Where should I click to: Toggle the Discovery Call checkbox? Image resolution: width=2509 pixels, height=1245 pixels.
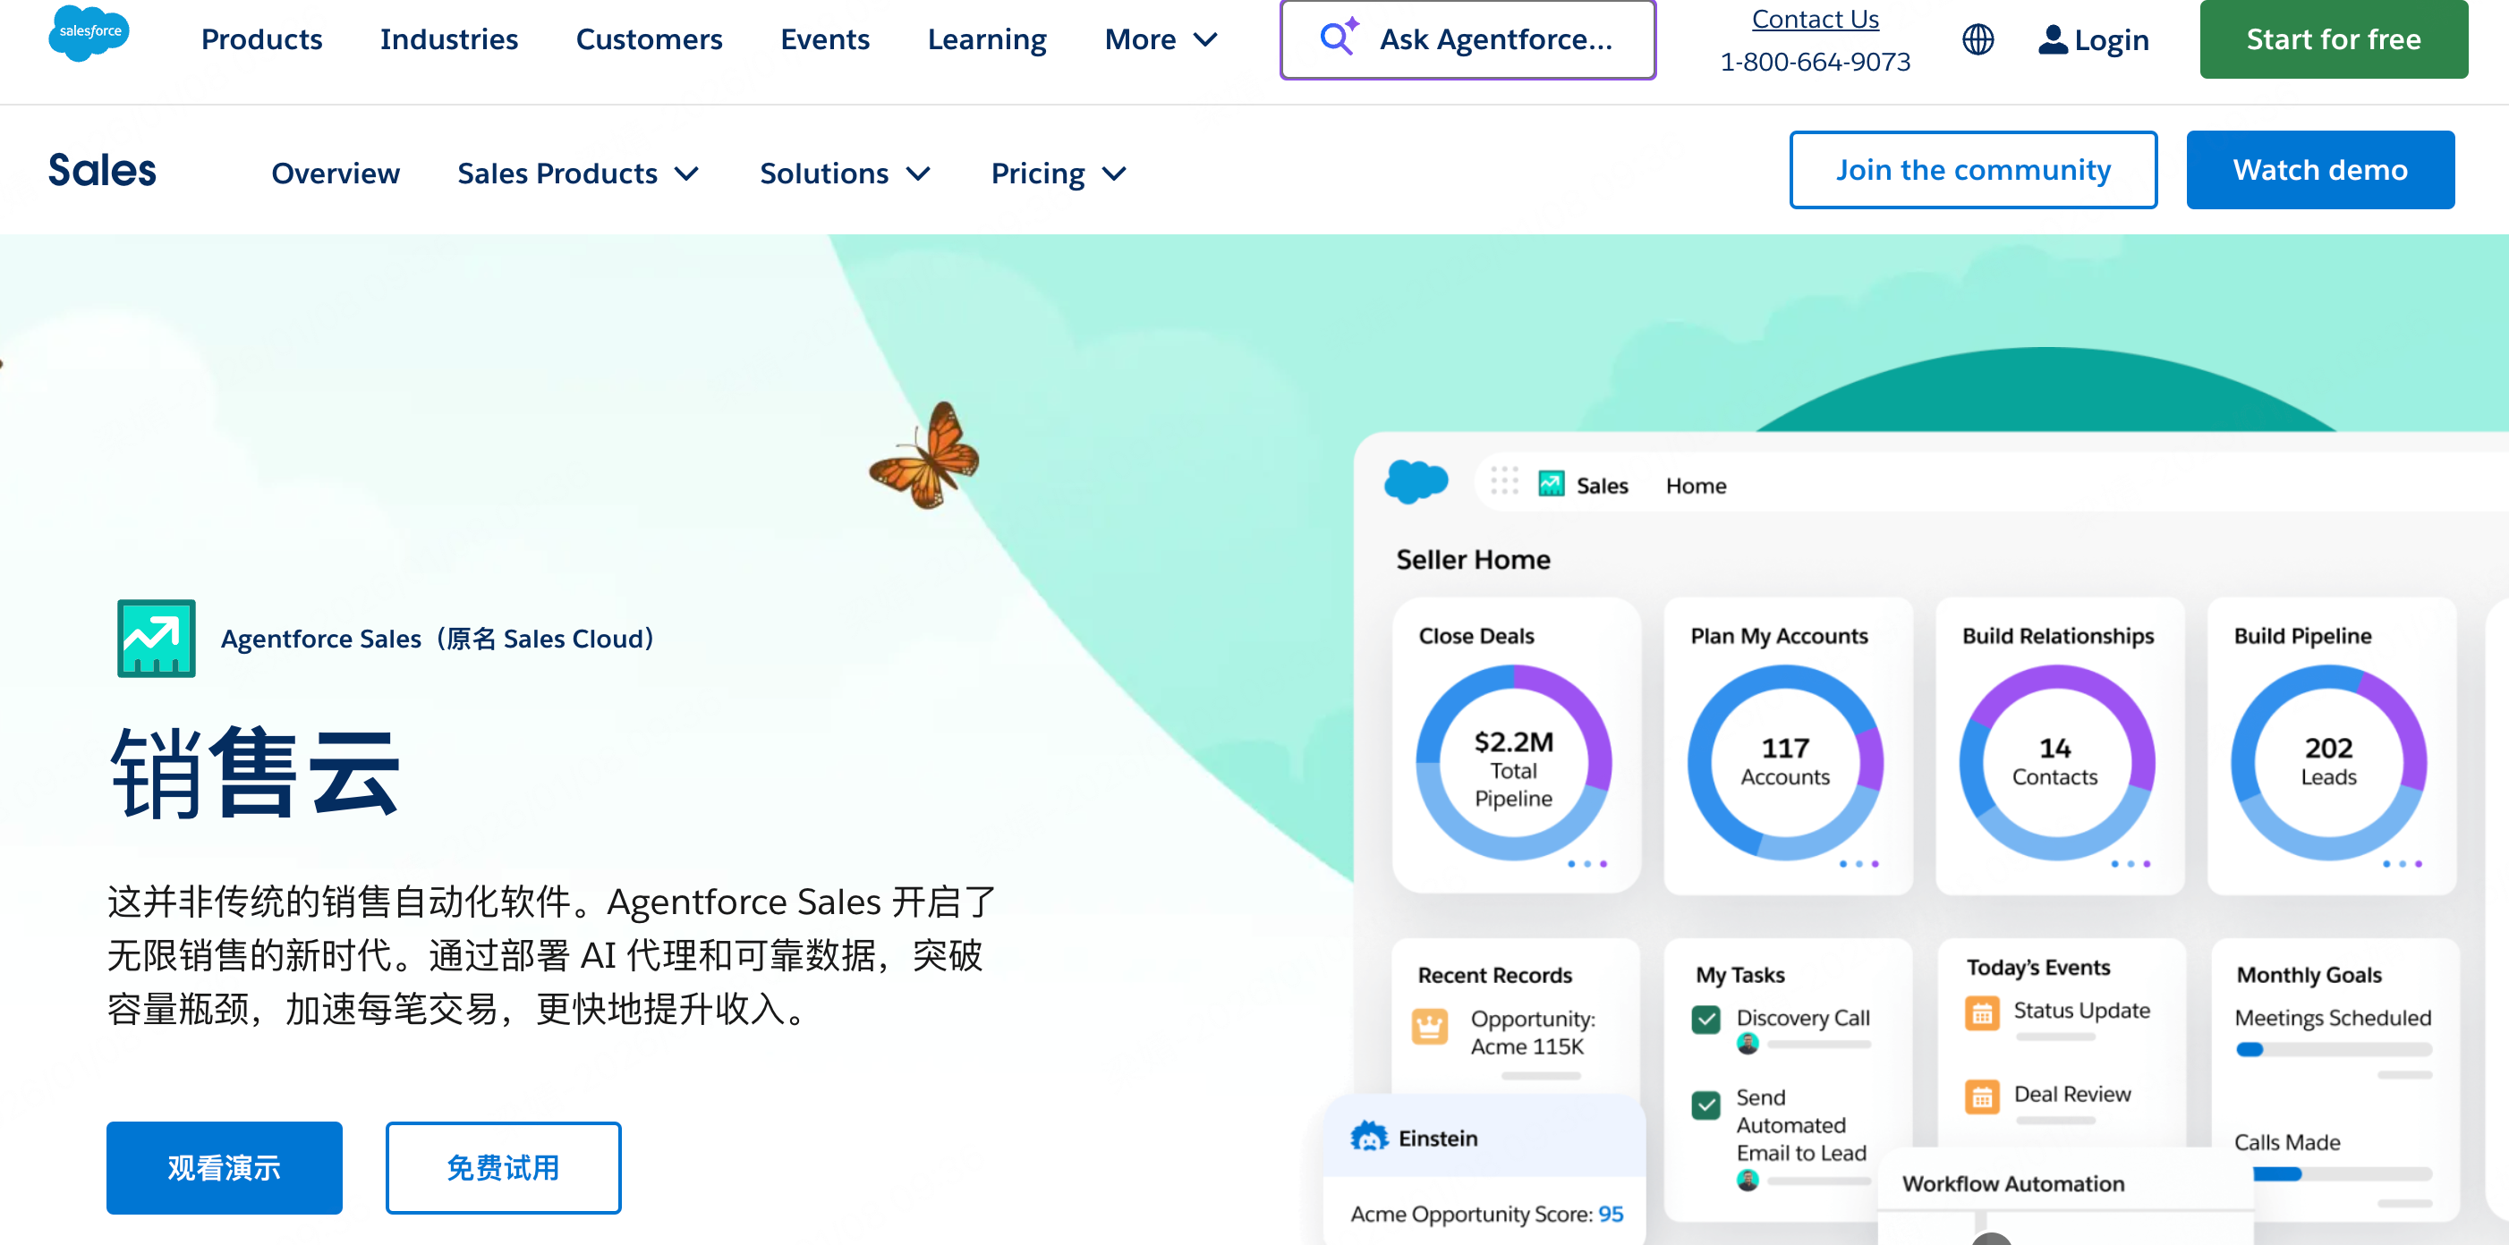pyautogui.click(x=1705, y=1020)
